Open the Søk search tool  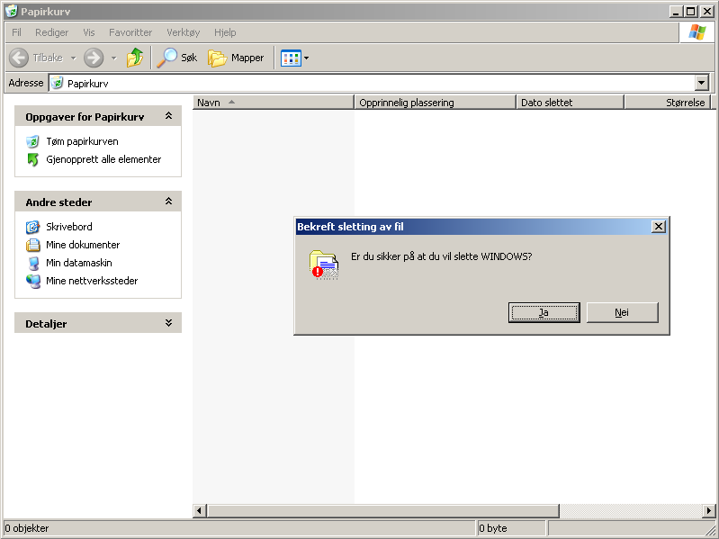[177, 58]
